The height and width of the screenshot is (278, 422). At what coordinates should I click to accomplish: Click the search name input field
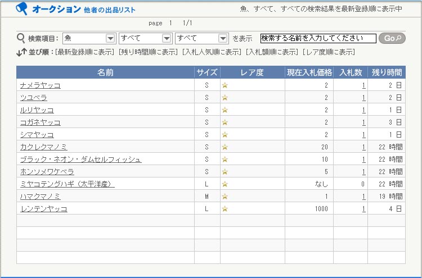click(x=318, y=38)
